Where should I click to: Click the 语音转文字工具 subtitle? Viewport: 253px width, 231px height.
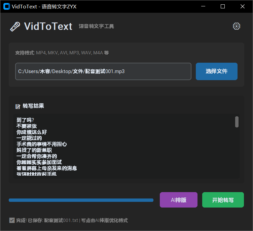[96, 26]
